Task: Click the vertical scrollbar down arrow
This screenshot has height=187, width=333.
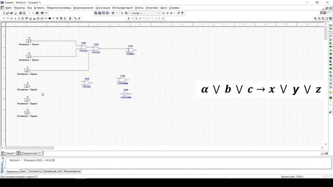Action: (326, 144)
